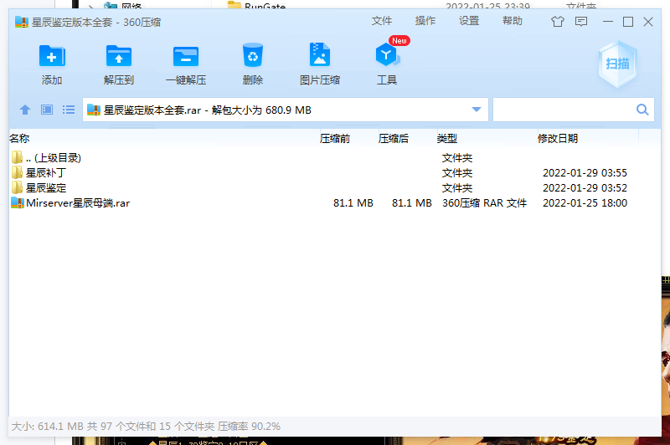Click the 解压到 (Extract to) icon
The image size is (670, 445).
point(119,57)
